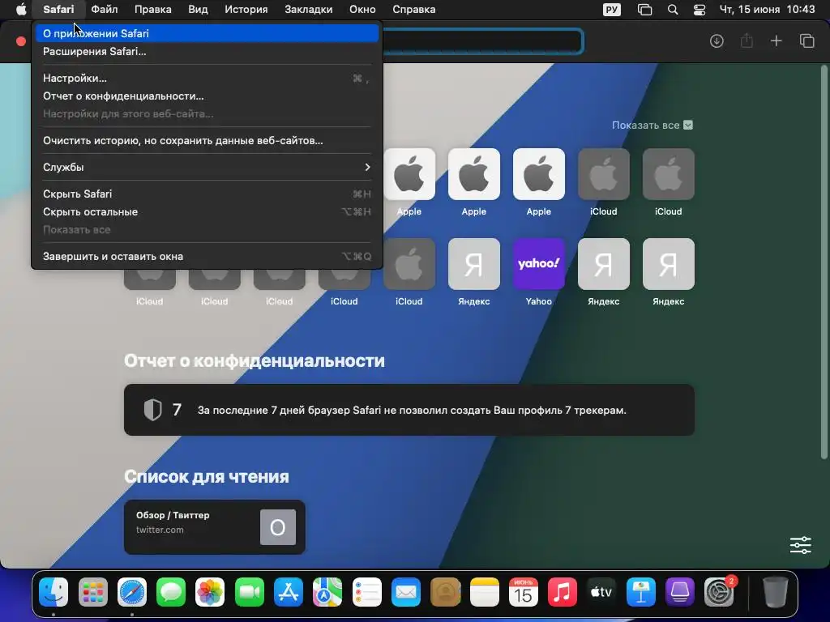Open date and time Чт, 15 июня 10:43
Image resolution: width=830 pixels, height=622 pixels.
pos(767,10)
